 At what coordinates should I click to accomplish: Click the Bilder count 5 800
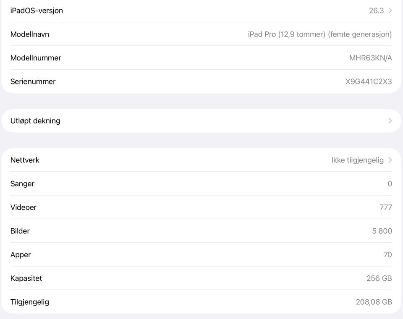click(382, 231)
